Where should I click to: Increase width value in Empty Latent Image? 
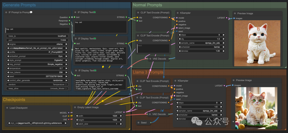point(121,116)
